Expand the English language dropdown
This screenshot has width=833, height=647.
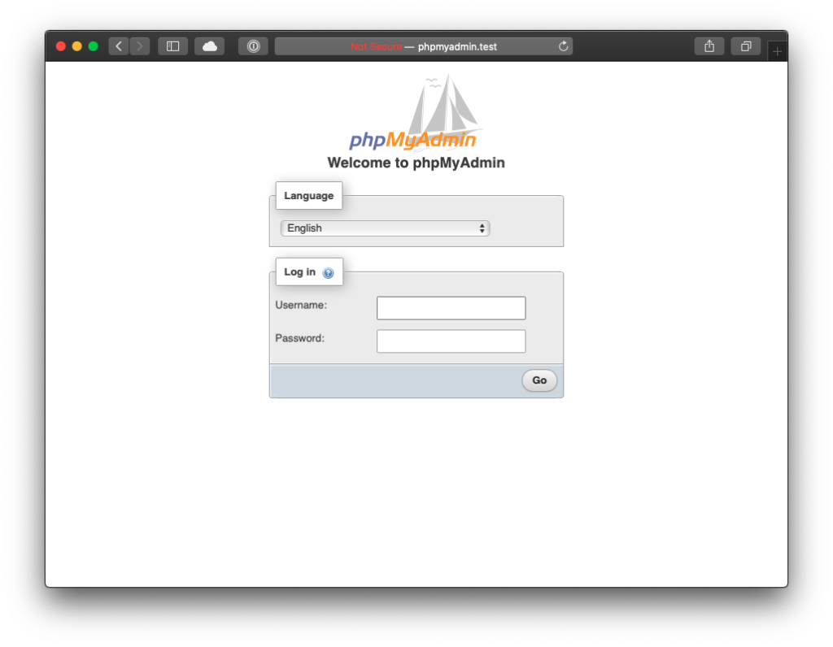(x=385, y=228)
